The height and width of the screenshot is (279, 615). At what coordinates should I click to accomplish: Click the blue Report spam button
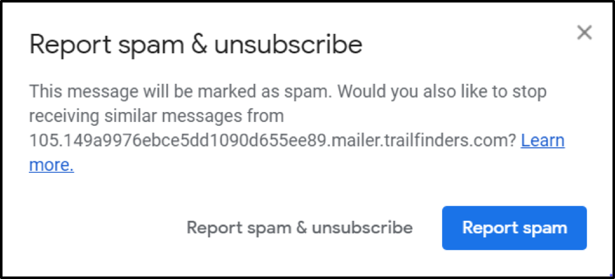514,228
